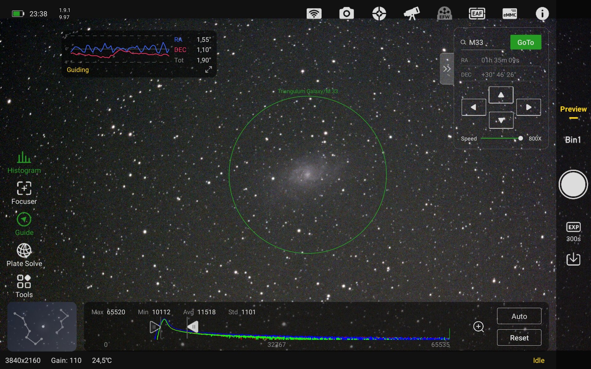Change the Bin1 binning setting

pyautogui.click(x=573, y=140)
